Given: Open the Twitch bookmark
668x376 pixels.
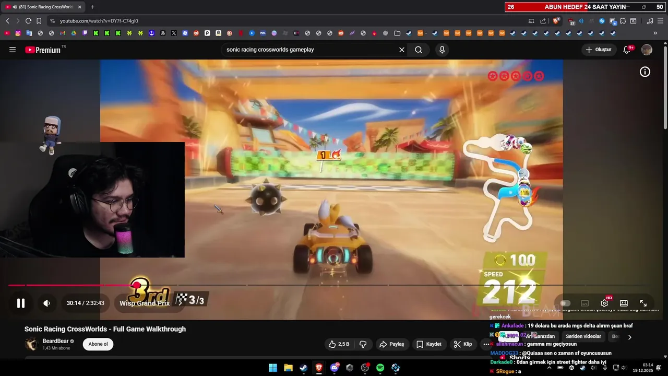Looking at the screenshot, I should (x=85, y=33).
